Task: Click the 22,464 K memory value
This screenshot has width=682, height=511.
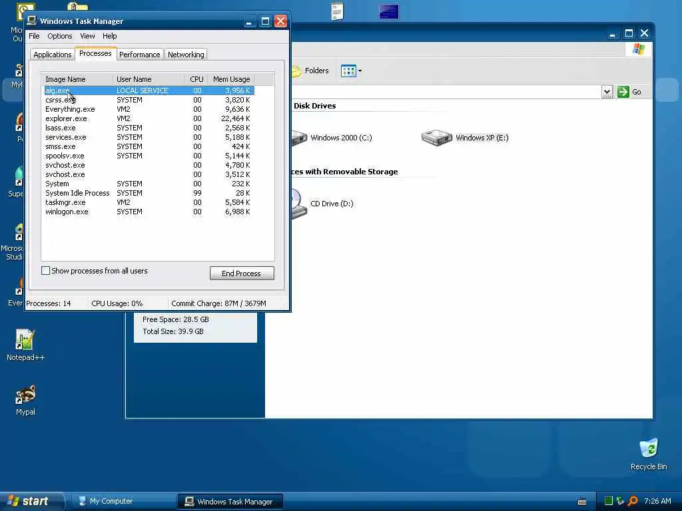Action: click(x=235, y=118)
